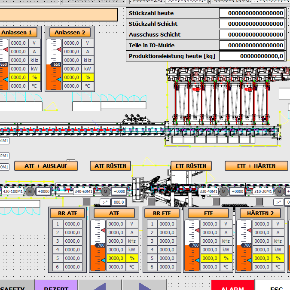Image resolution: width=290 pixels, height=290 pixels.
Task: Open the Anlassen 2 panel header
Action: click(70, 32)
